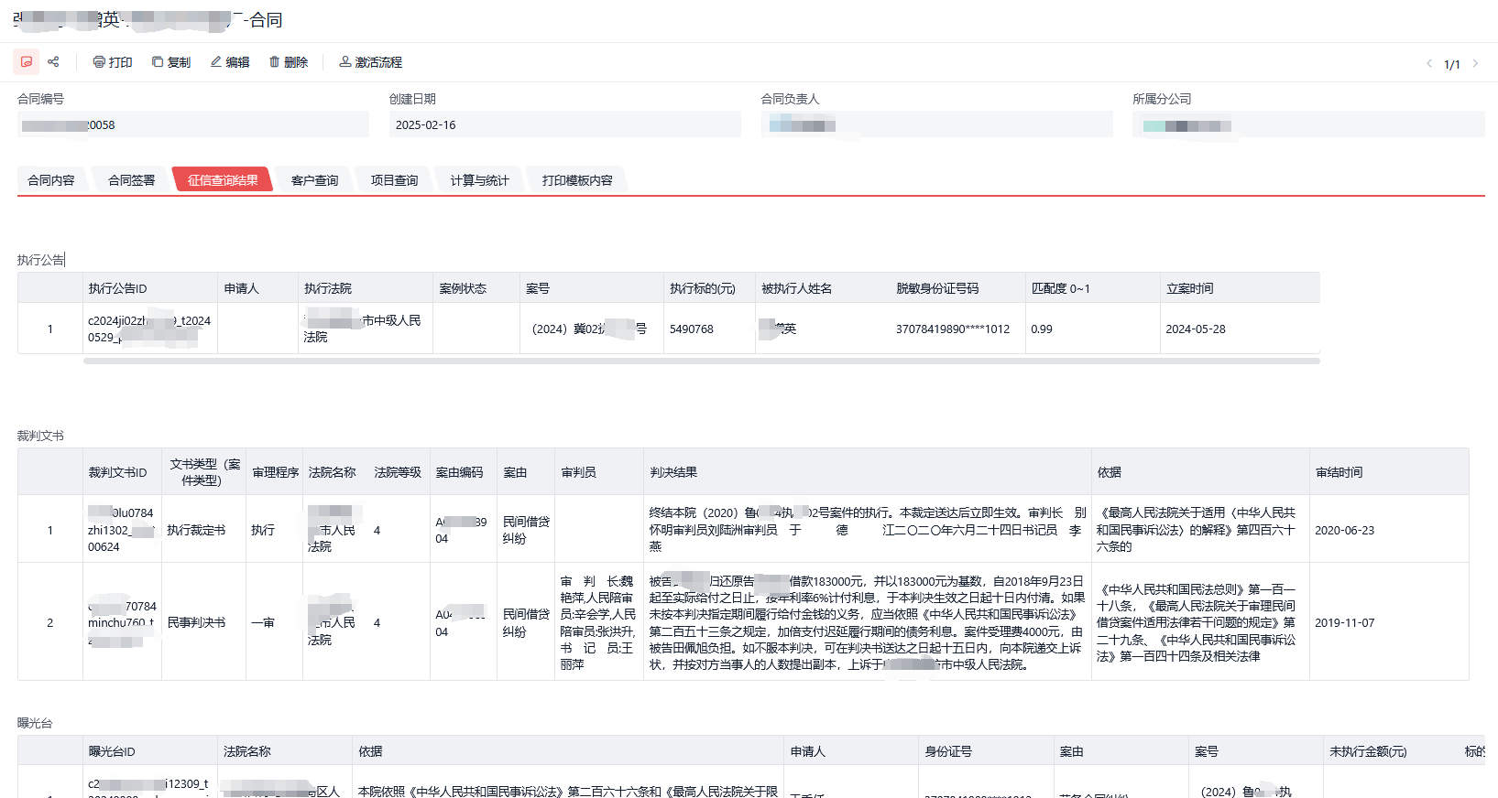Click the 执行标的(元) column header
1498x798 pixels.
(x=702, y=288)
